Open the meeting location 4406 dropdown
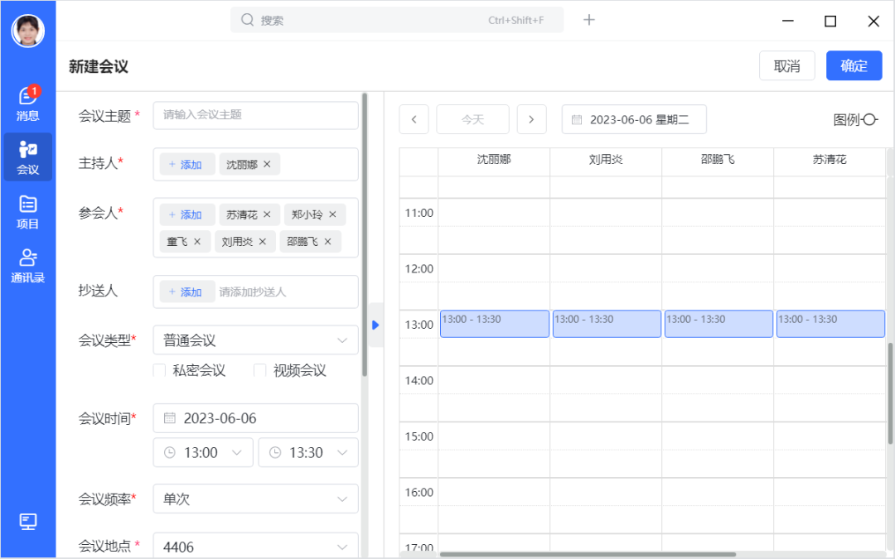This screenshot has width=895, height=559. [x=256, y=546]
